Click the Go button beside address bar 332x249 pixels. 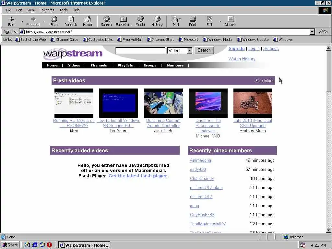coord(323,32)
